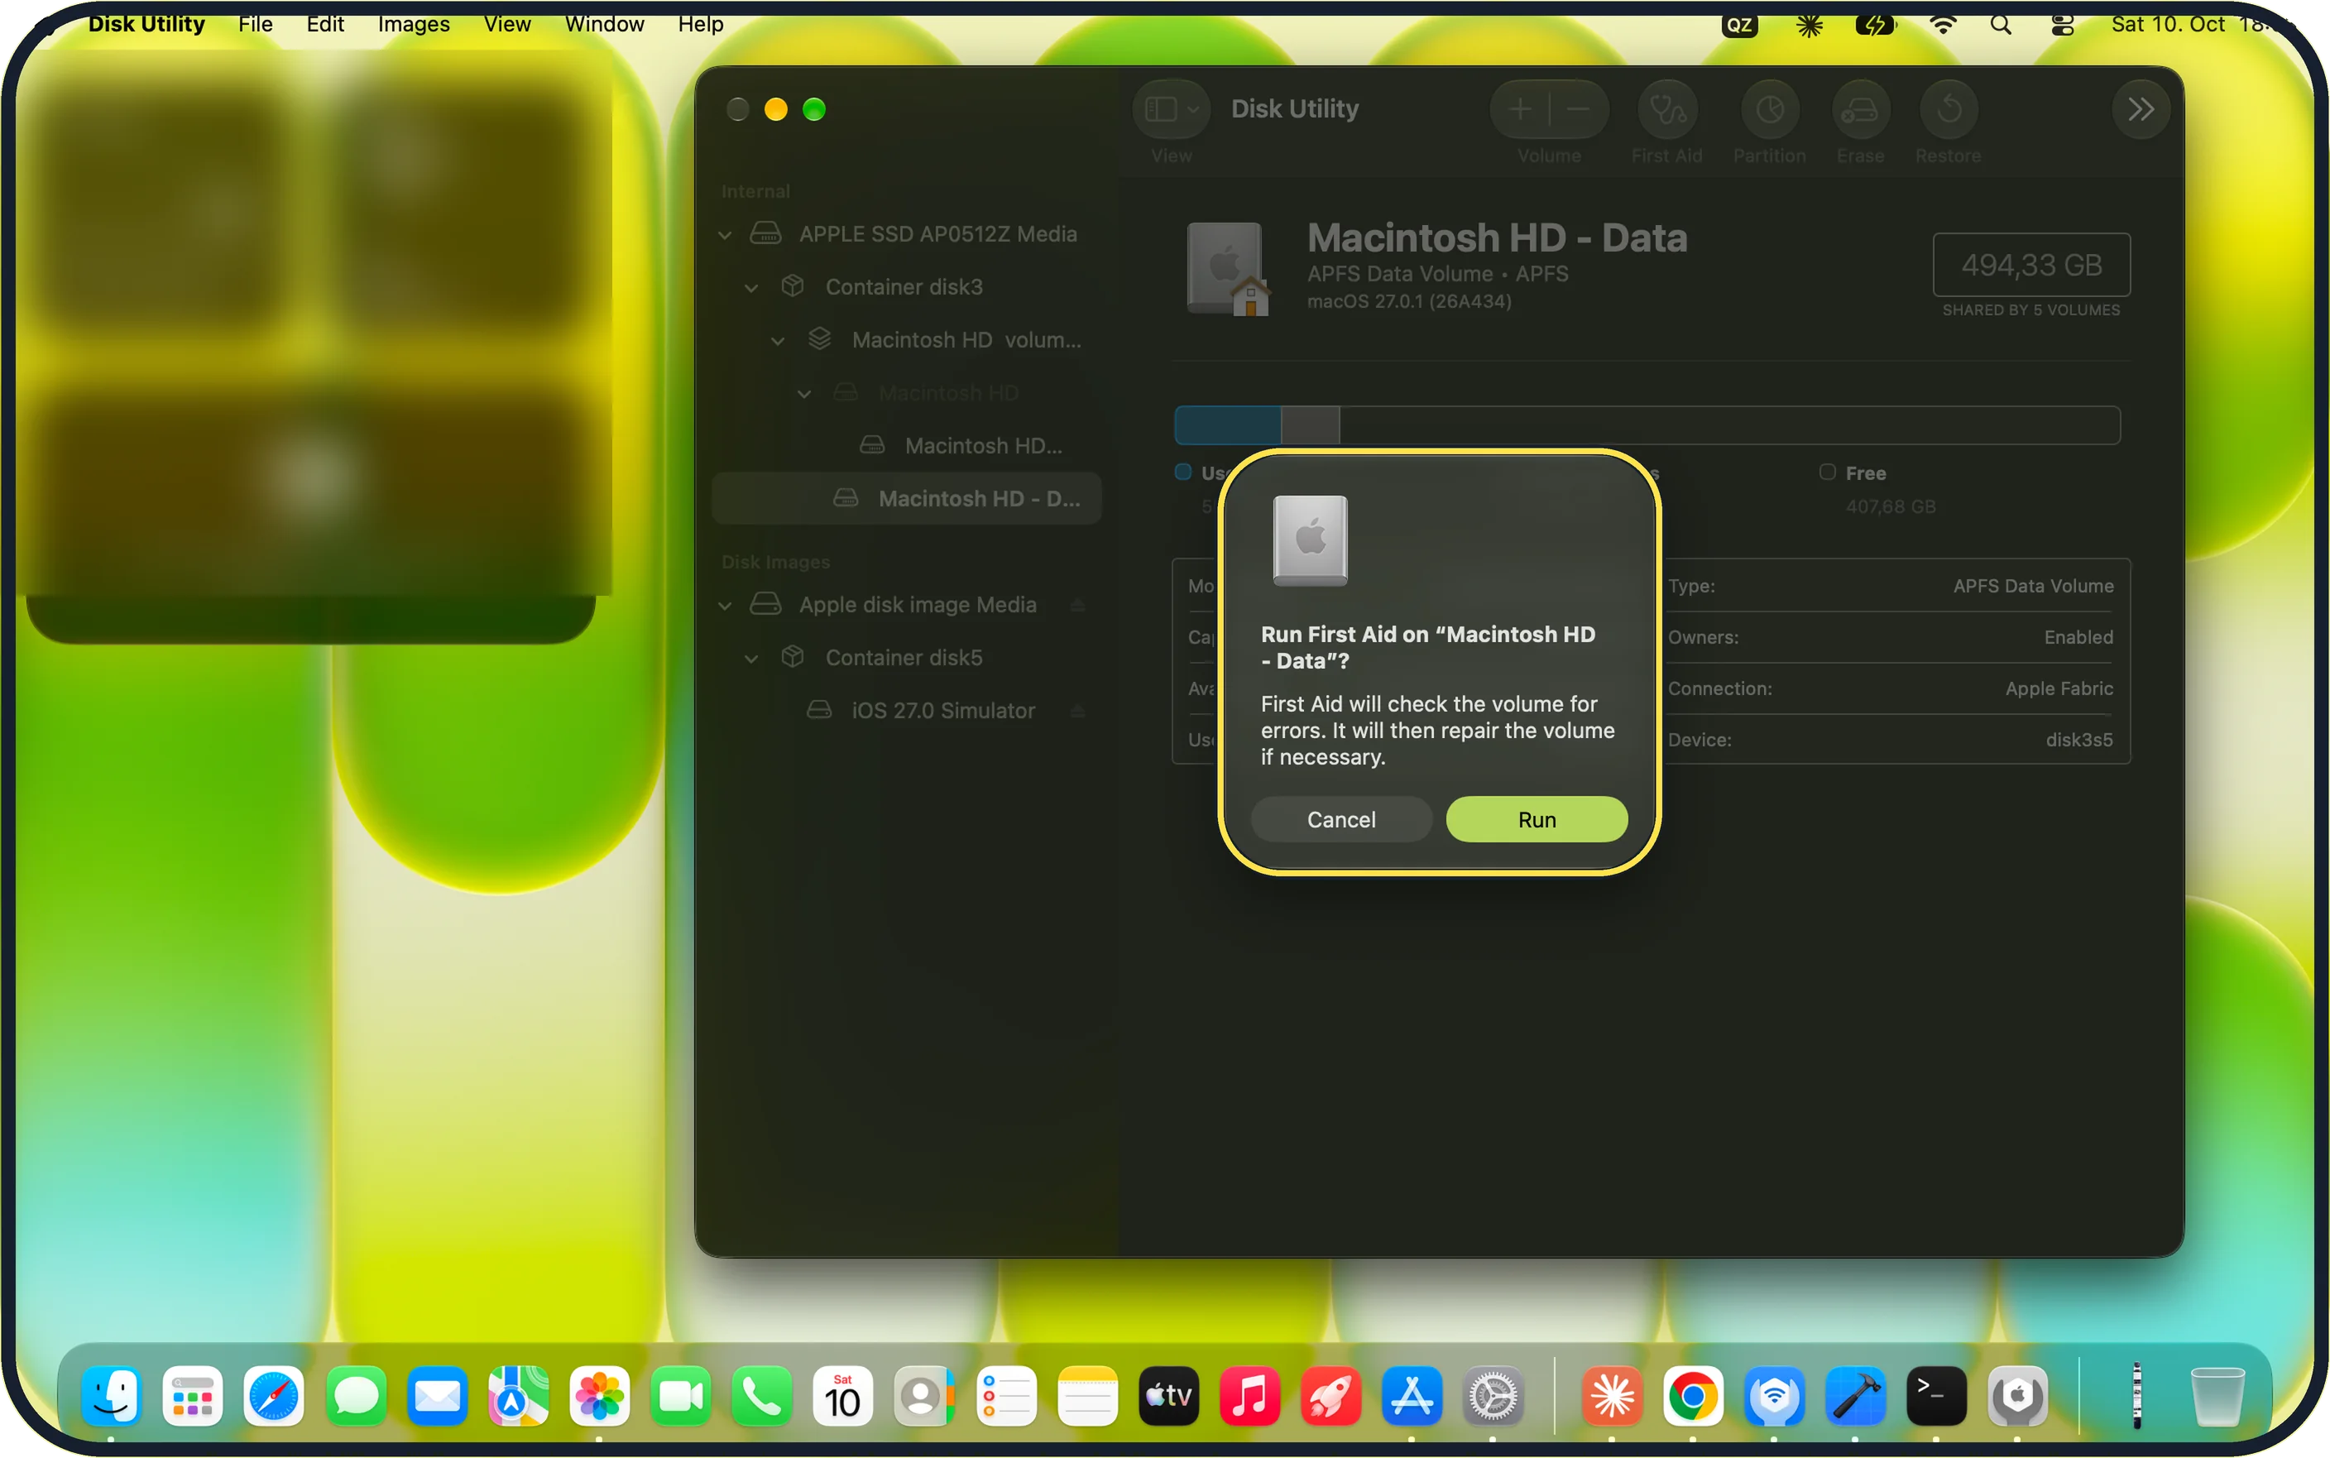Image resolution: width=2330 pixels, height=1458 pixels.
Task: Open the Images menu
Action: pyautogui.click(x=414, y=24)
